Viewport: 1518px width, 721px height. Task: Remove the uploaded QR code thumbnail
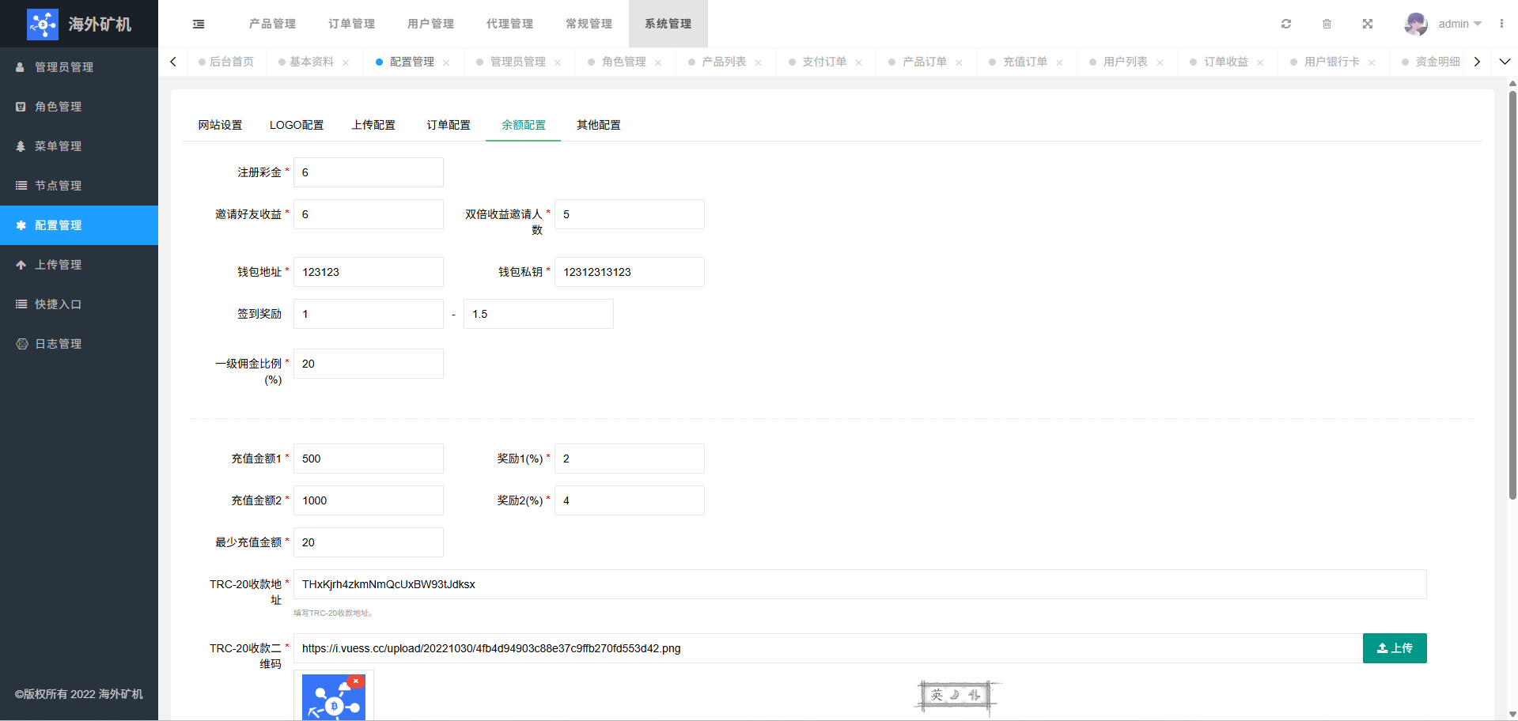(356, 681)
